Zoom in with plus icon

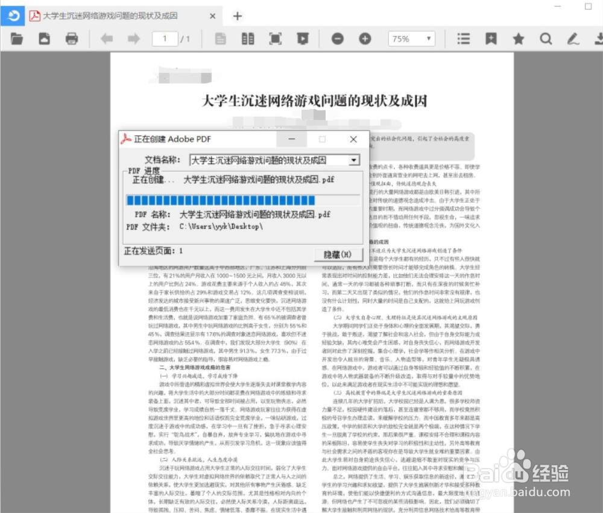pos(365,39)
